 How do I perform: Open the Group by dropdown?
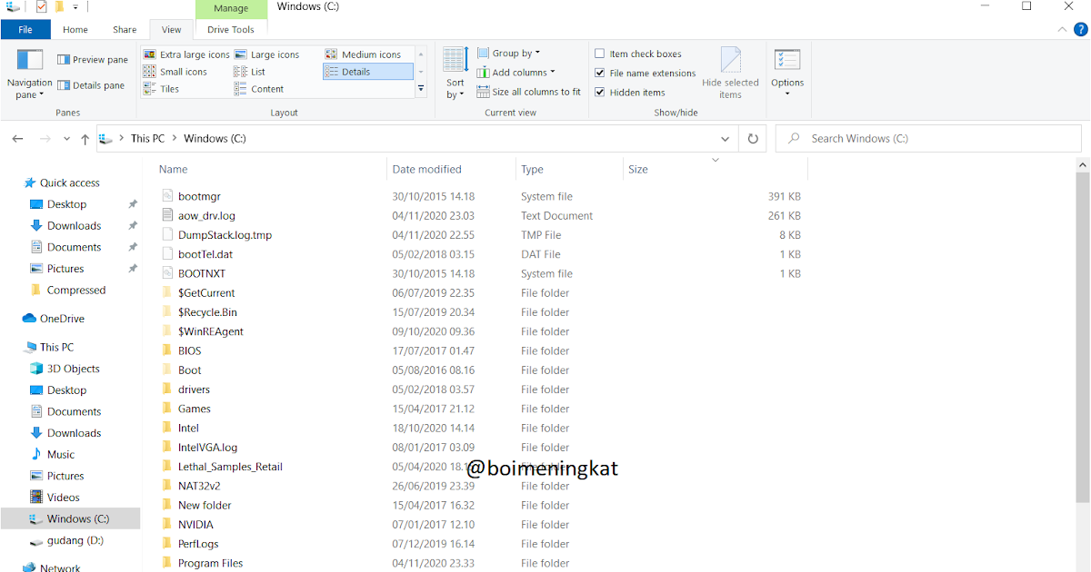509,54
